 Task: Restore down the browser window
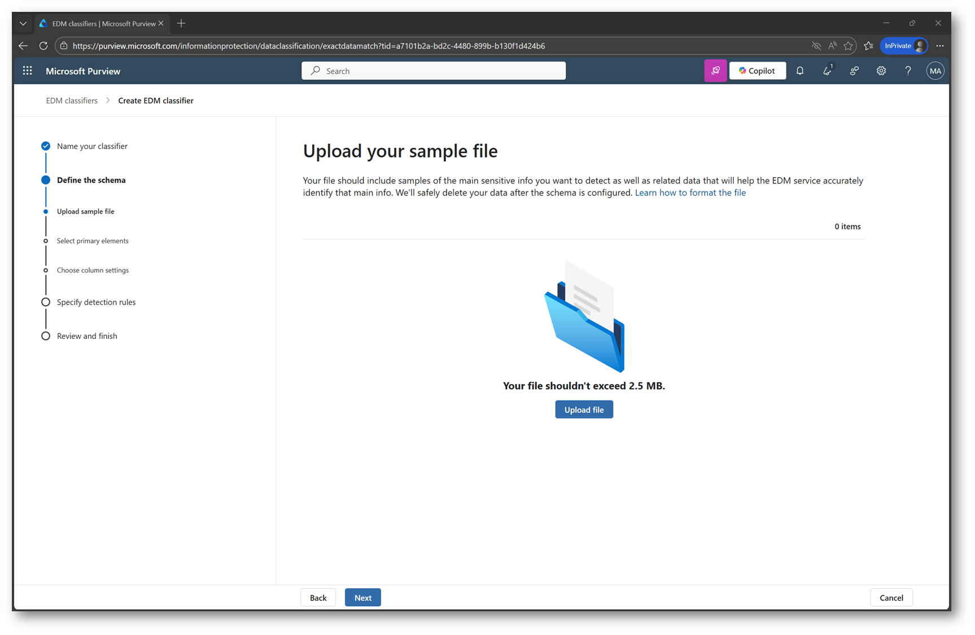pos(912,23)
